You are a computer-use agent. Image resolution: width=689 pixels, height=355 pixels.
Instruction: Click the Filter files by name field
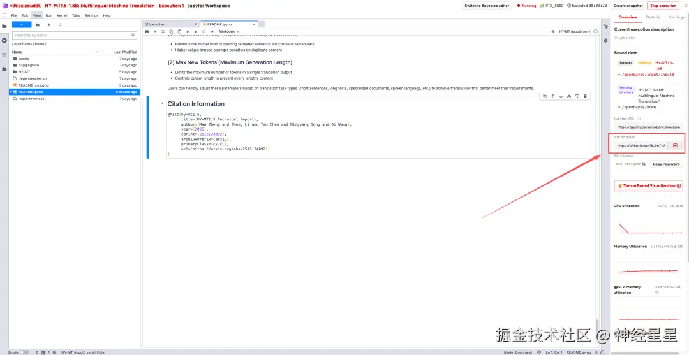pos(74,35)
